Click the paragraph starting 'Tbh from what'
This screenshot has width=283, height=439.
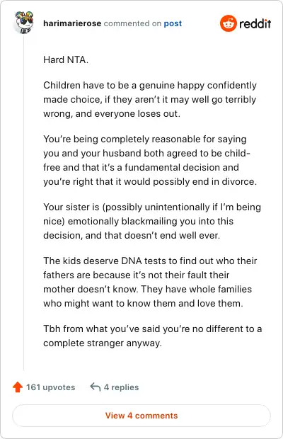click(152, 336)
